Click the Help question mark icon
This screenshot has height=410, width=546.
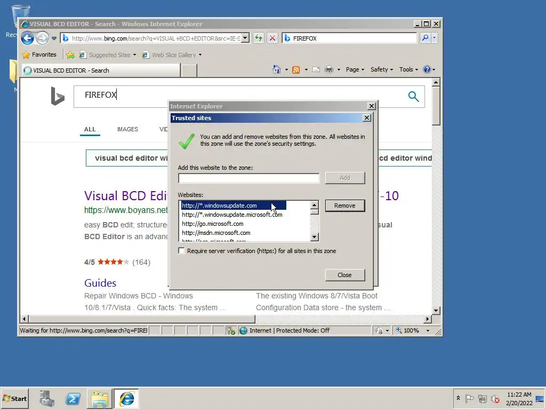427,69
